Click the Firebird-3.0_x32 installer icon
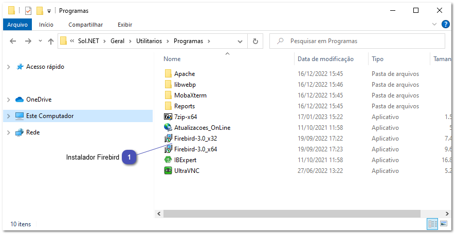The width and height of the screenshot is (456, 235). (x=168, y=139)
